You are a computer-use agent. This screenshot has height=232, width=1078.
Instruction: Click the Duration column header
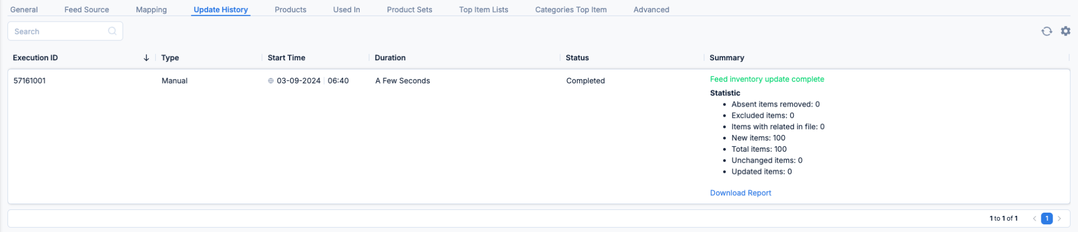coord(390,58)
